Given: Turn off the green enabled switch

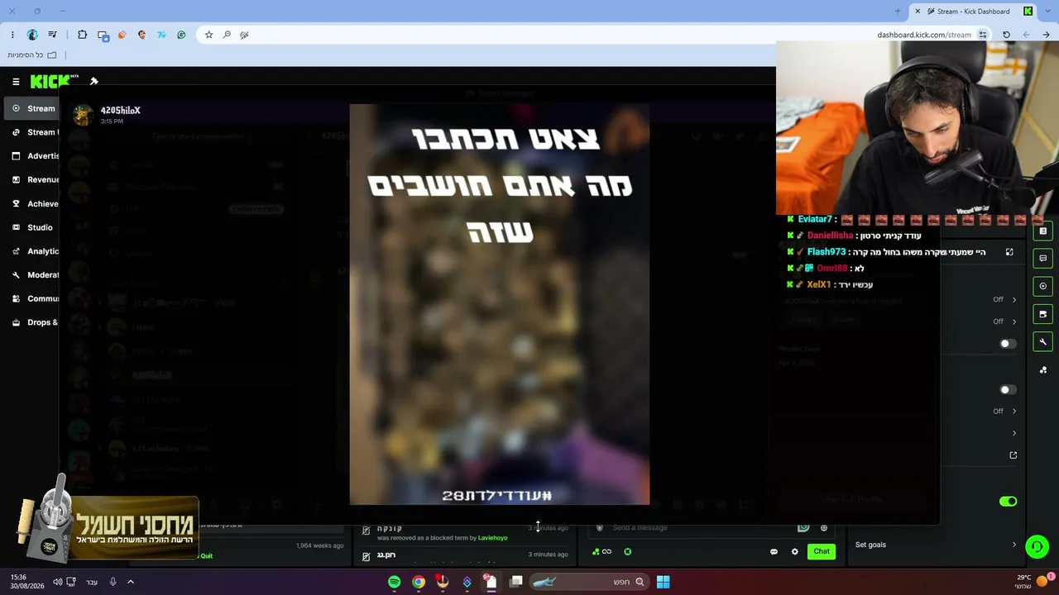Looking at the screenshot, I should point(1008,501).
